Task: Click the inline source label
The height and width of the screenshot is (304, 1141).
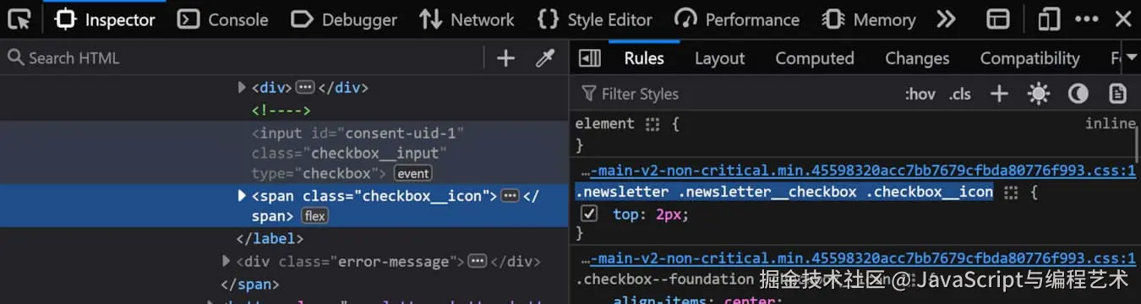Action: pyautogui.click(x=1111, y=123)
